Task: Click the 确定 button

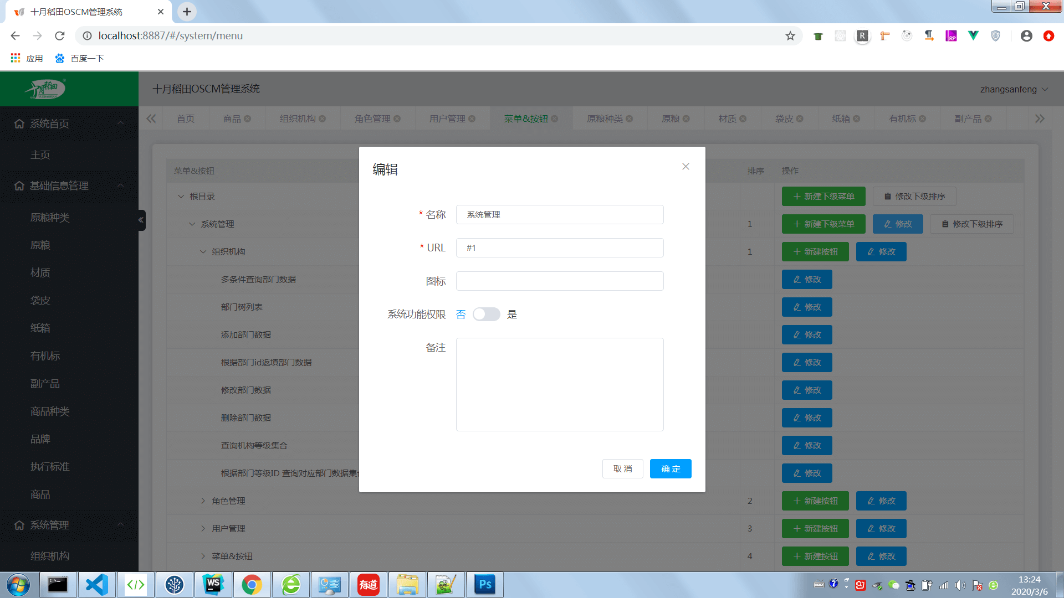Action: (x=670, y=469)
